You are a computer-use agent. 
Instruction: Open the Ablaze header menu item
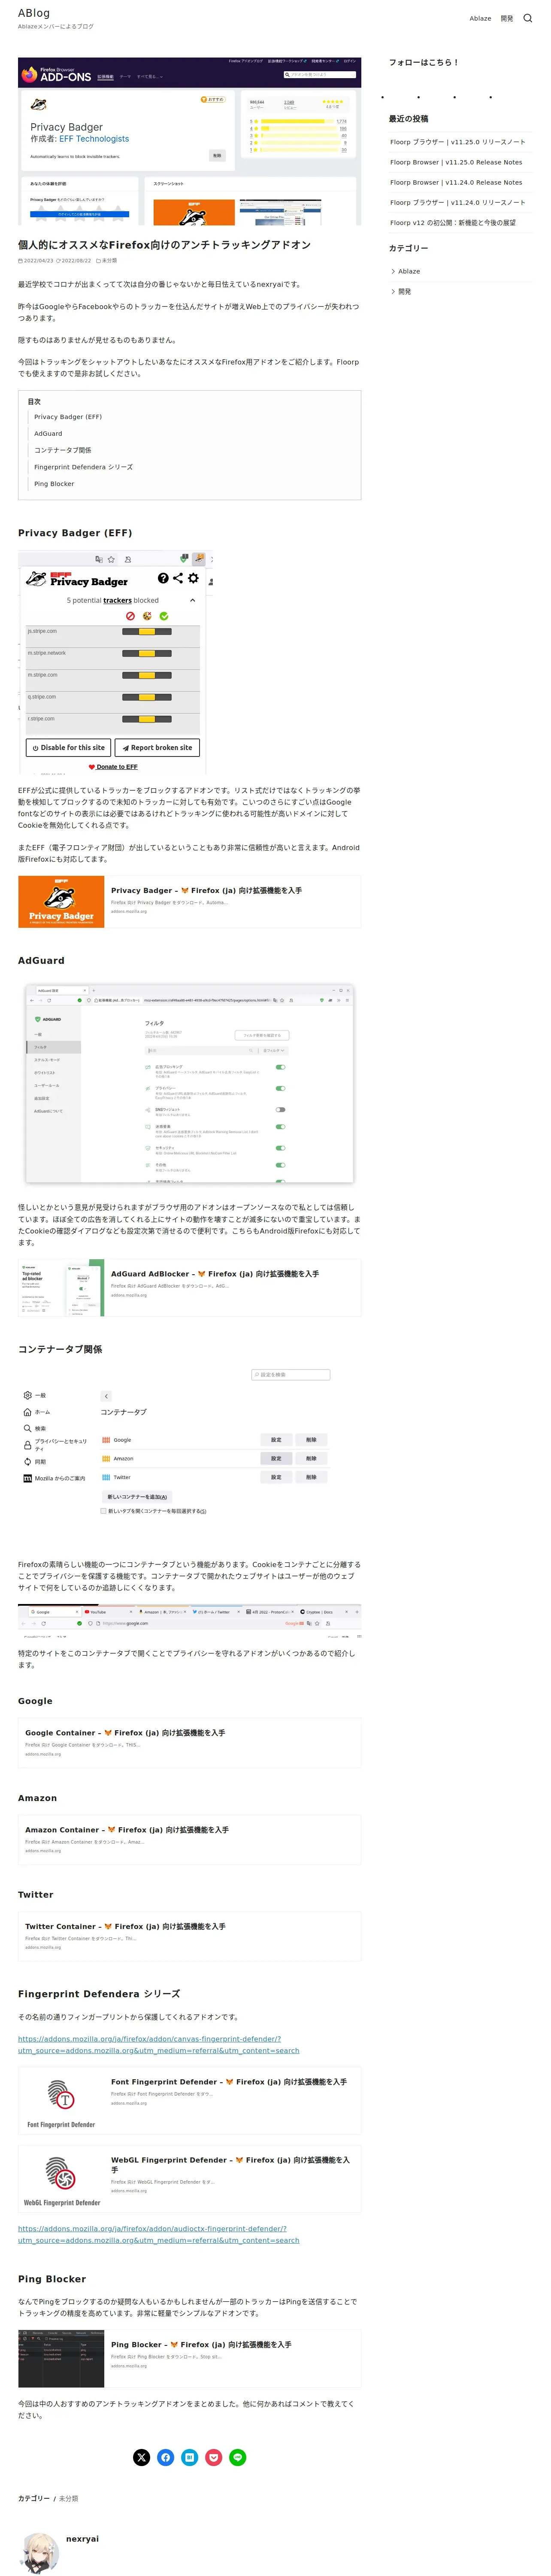[480, 18]
